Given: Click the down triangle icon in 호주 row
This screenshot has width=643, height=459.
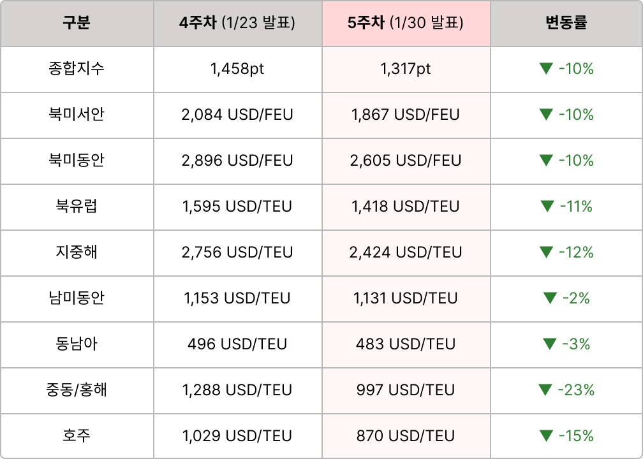Looking at the screenshot, I should click(545, 436).
